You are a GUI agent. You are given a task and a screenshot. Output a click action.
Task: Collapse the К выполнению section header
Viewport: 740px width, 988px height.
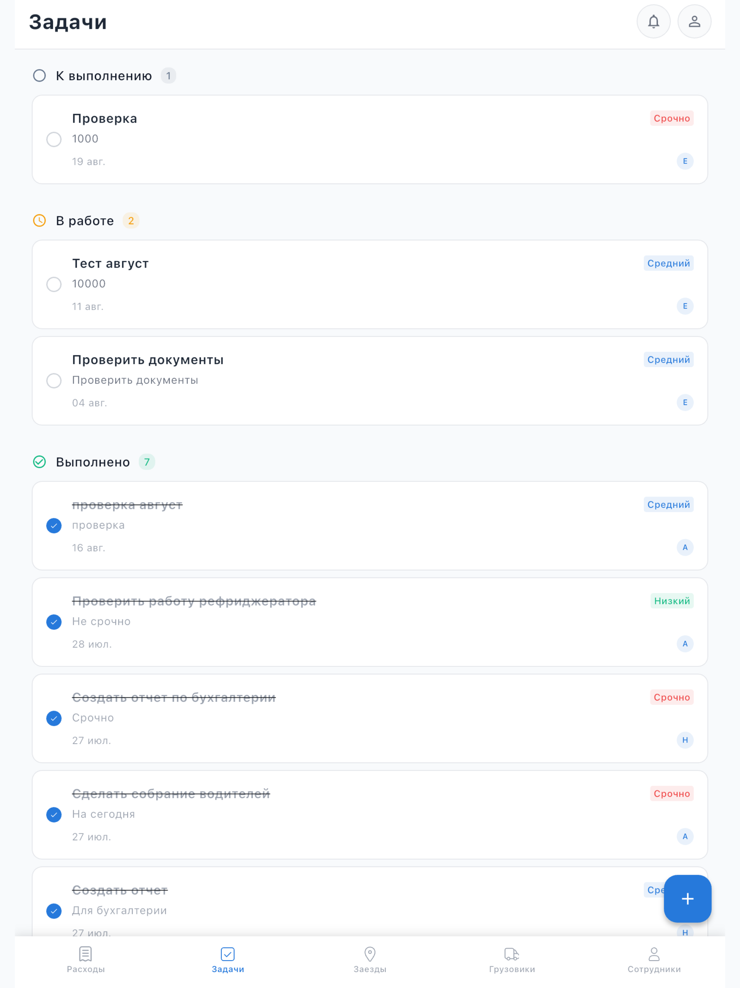(104, 76)
